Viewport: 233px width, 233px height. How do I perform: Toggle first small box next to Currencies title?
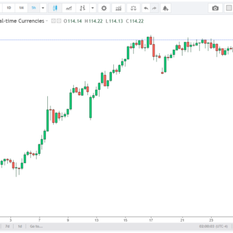click(53, 21)
